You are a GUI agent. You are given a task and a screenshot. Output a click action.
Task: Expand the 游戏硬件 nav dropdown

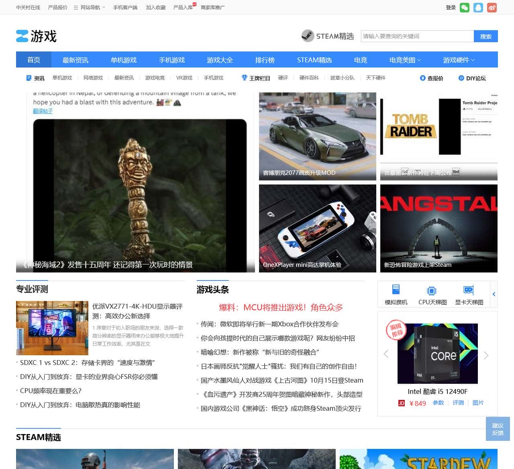(473, 60)
